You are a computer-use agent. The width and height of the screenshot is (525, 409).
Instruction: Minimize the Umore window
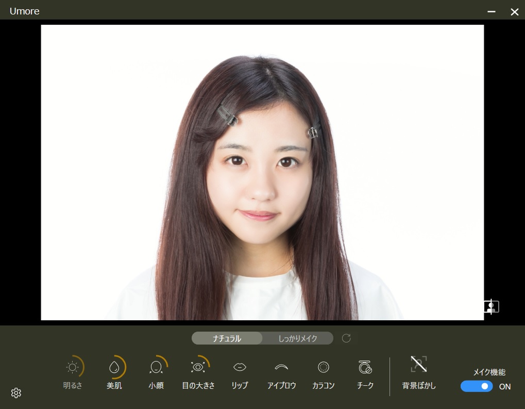pyautogui.click(x=492, y=11)
